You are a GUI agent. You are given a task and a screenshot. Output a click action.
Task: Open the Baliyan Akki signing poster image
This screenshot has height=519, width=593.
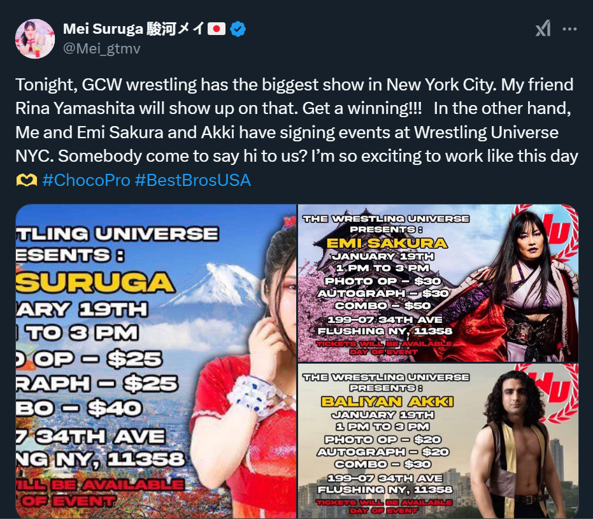point(438,441)
